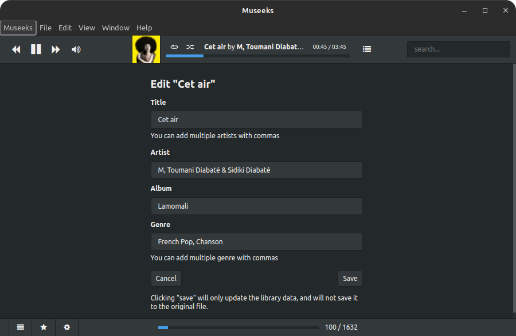Click into the search field
516x336 pixels.
click(x=458, y=49)
